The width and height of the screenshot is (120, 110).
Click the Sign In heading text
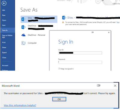pyautogui.click(x=66, y=42)
